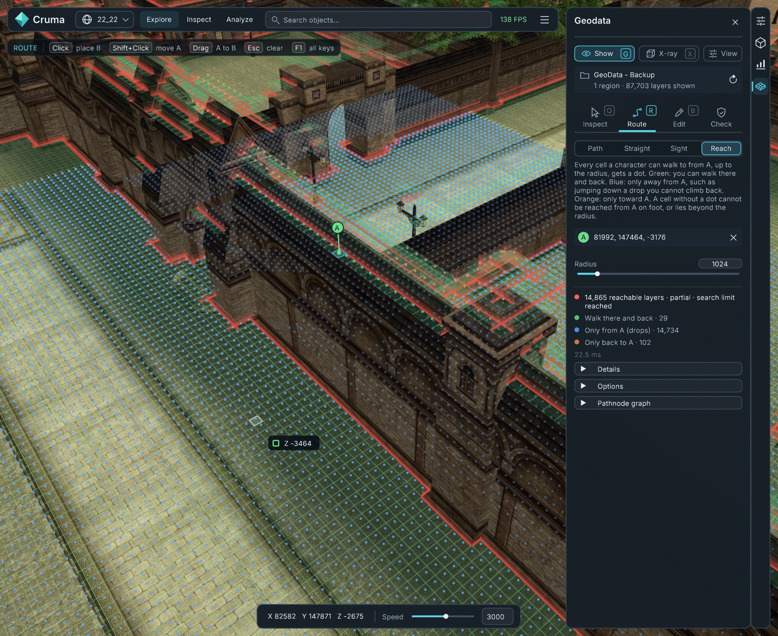Open the sliders settings icon in right sidebar
Image resolution: width=778 pixels, height=636 pixels.
click(x=761, y=21)
